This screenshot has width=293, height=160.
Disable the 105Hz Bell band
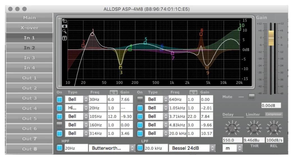59,116
